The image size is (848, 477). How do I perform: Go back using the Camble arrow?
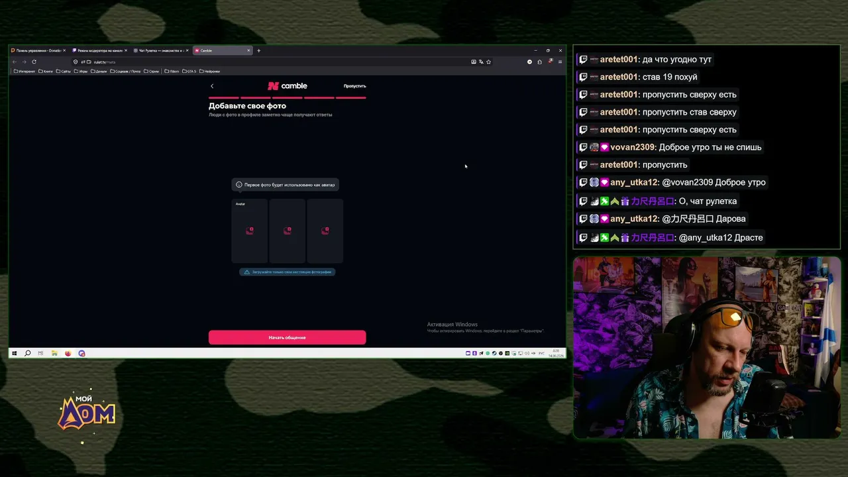pos(212,86)
